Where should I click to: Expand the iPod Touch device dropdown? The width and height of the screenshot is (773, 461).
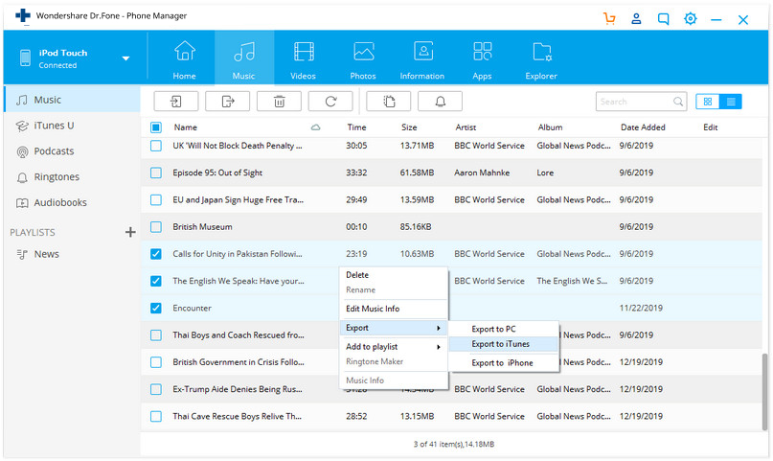[x=125, y=58]
